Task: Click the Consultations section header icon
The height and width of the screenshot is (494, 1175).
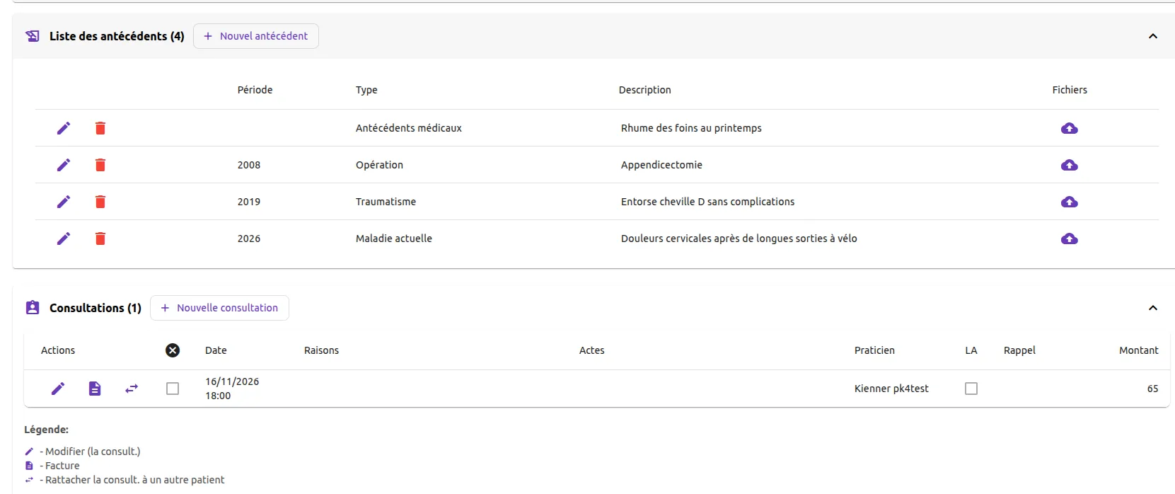Action: coord(33,308)
